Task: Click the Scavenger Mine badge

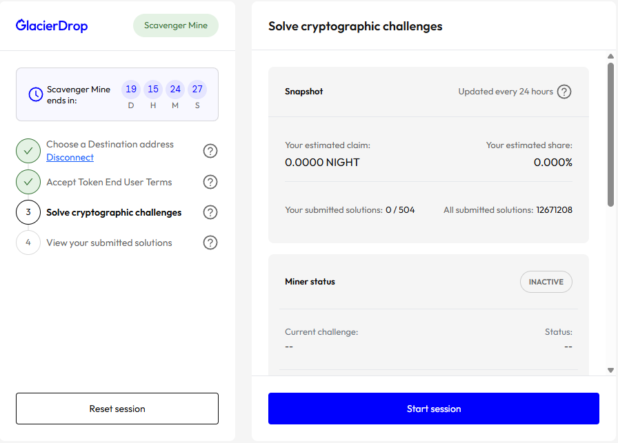Action: coord(175,26)
